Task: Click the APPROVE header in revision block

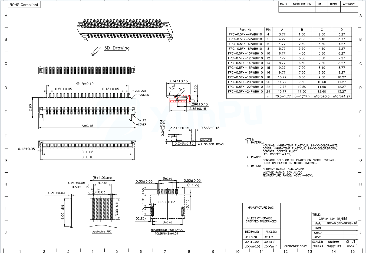Action: 349,4
